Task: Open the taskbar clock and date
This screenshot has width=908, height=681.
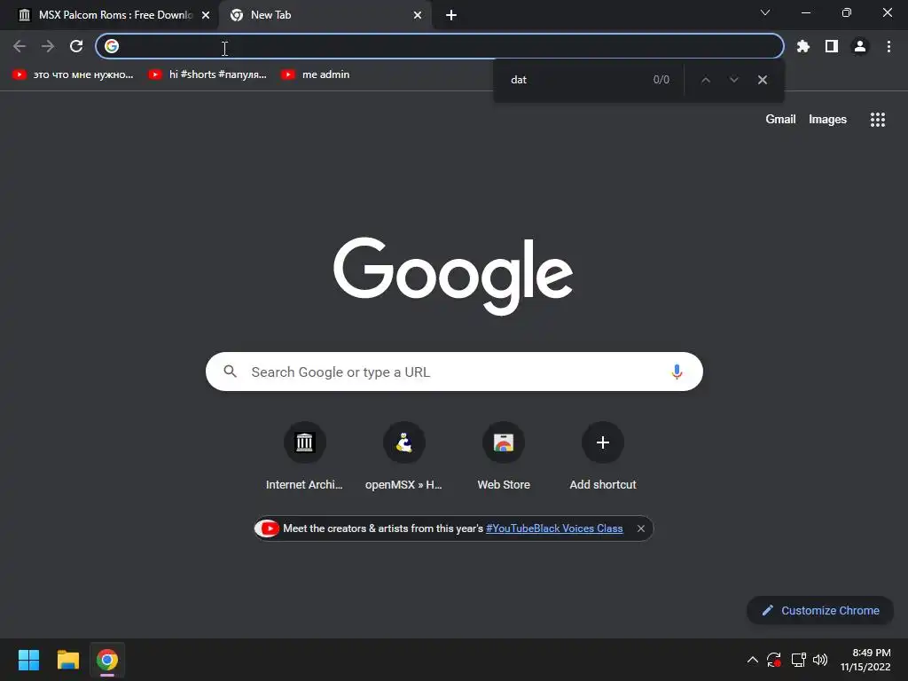Action: coord(865,660)
